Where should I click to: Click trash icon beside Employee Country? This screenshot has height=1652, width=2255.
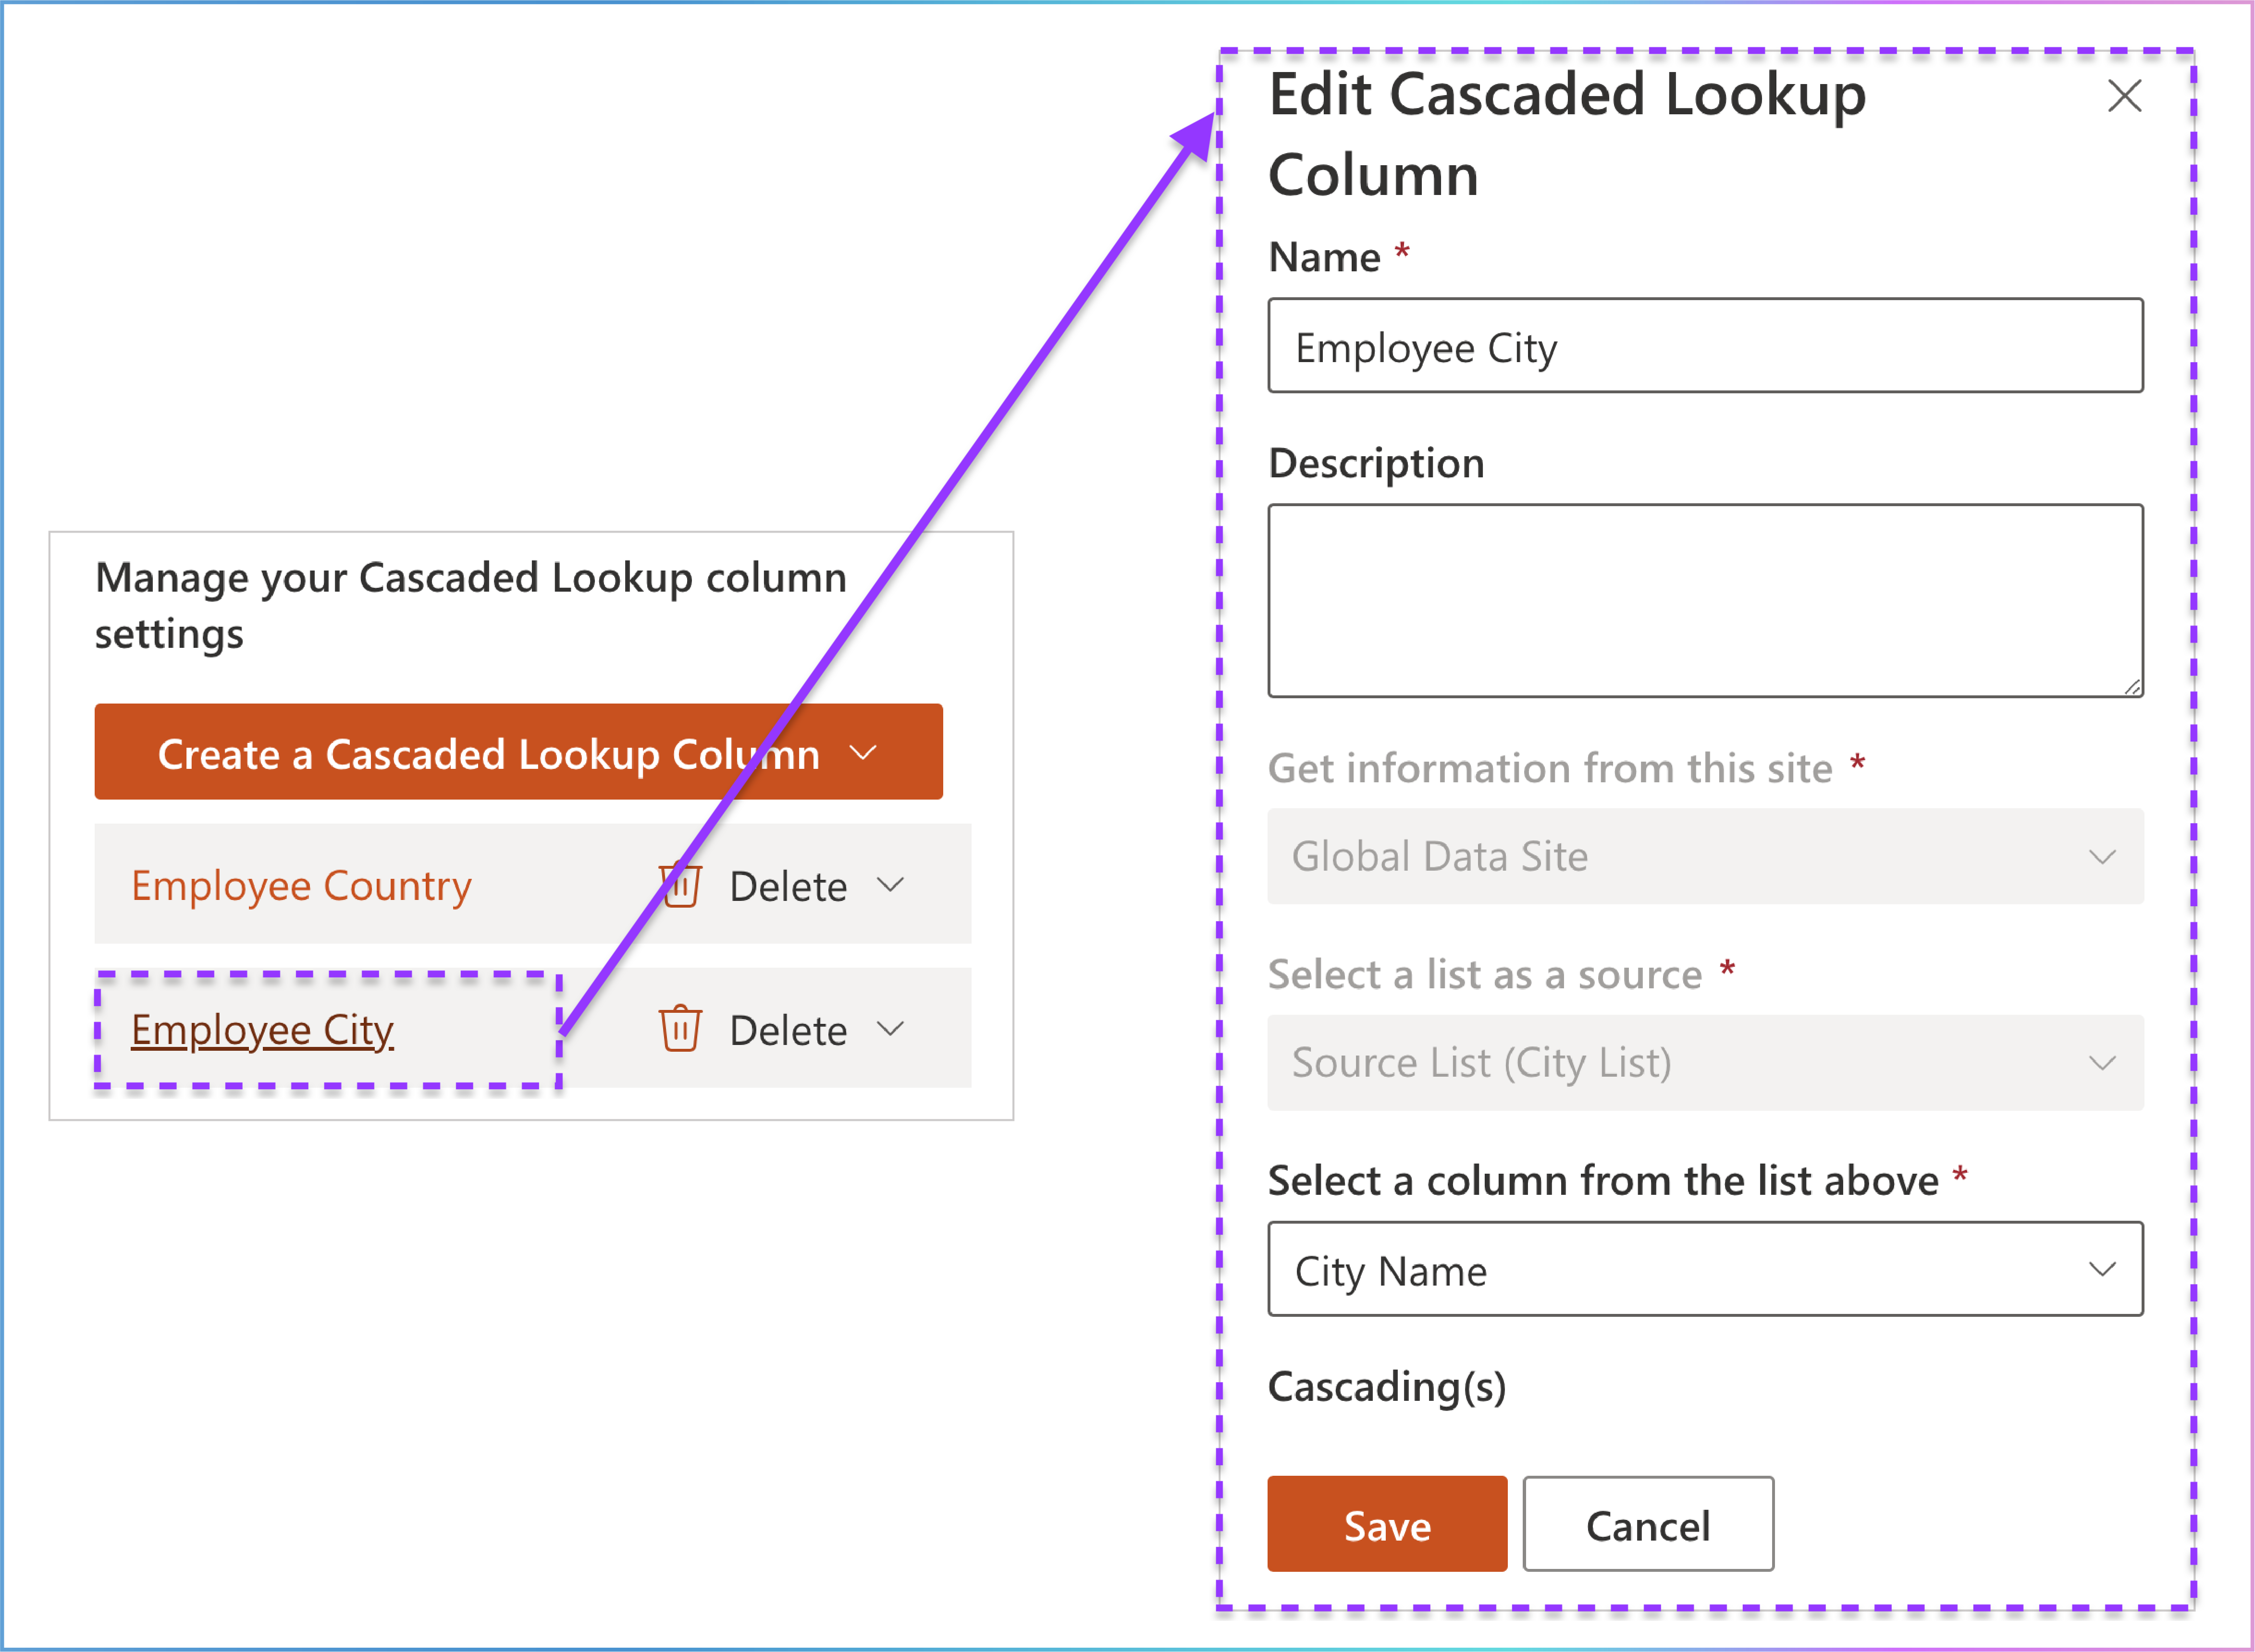point(680,885)
